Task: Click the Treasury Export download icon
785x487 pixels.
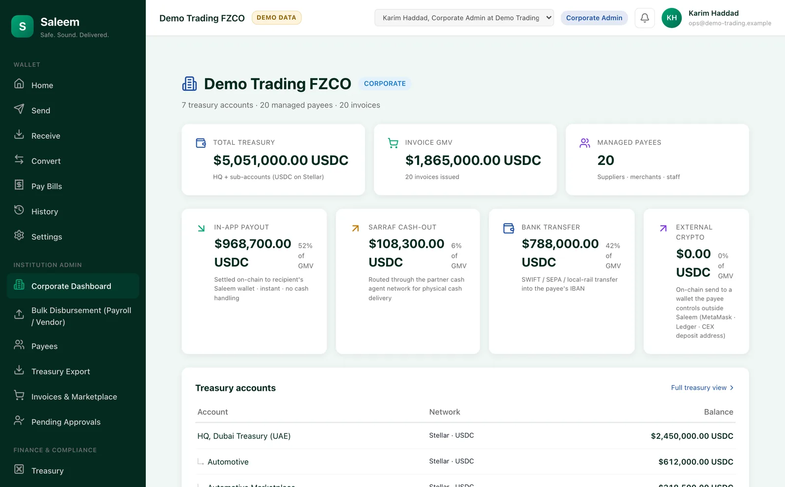Action: coord(19,370)
